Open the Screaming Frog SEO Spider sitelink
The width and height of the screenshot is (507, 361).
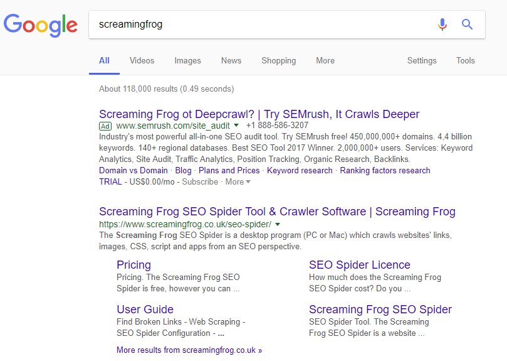click(x=380, y=310)
